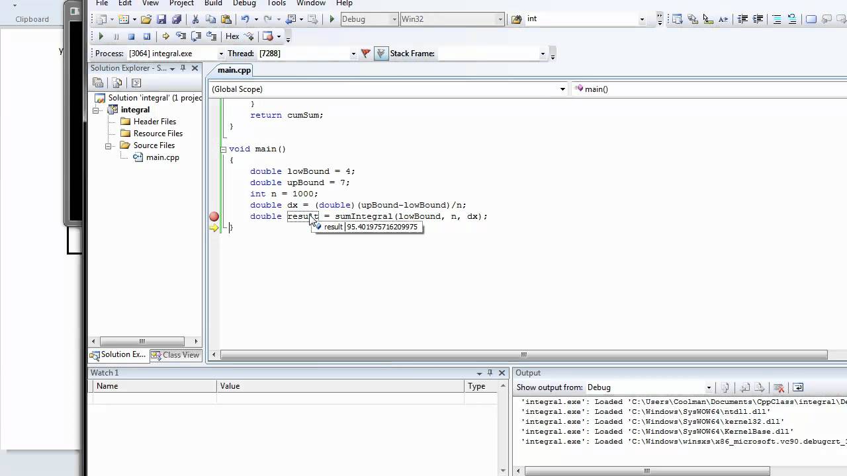Toggle show only flagged threads
The image size is (847, 476).
coord(381,54)
